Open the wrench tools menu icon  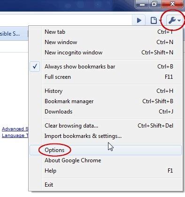(x=175, y=20)
